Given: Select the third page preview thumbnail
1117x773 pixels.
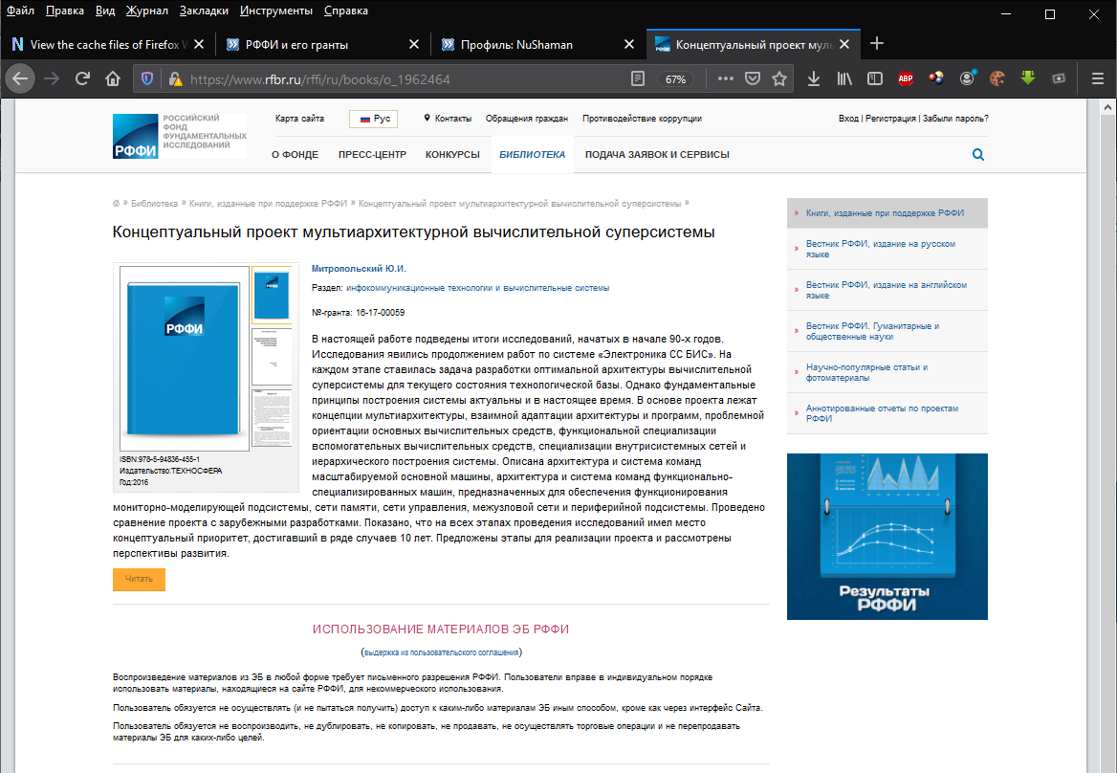Looking at the screenshot, I should (272, 417).
